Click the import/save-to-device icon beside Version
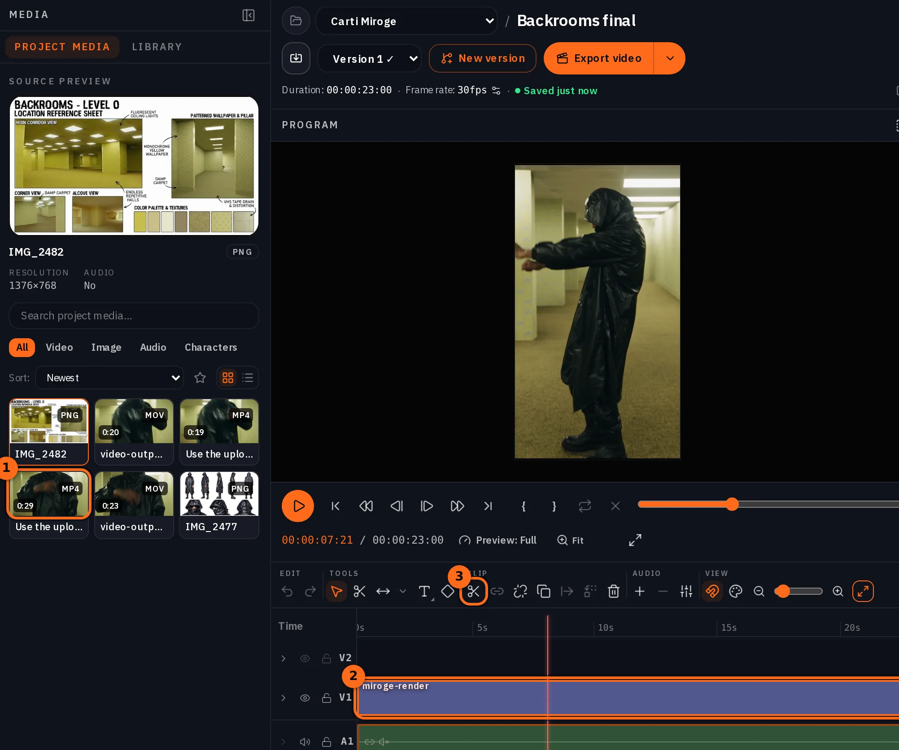 pyautogui.click(x=296, y=58)
